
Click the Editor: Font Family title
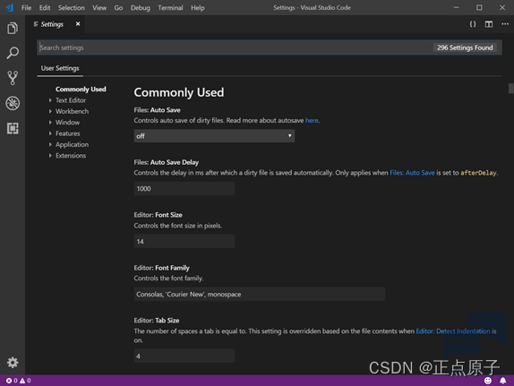(x=161, y=268)
